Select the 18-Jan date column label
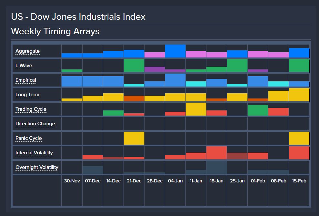This screenshot has width=319, height=216. (x=216, y=181)
